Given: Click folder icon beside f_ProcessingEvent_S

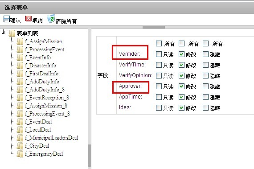Looking at the screenshot, I should tap(20, 114).
